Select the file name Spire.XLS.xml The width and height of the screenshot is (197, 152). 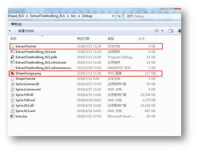pos(25,111)
